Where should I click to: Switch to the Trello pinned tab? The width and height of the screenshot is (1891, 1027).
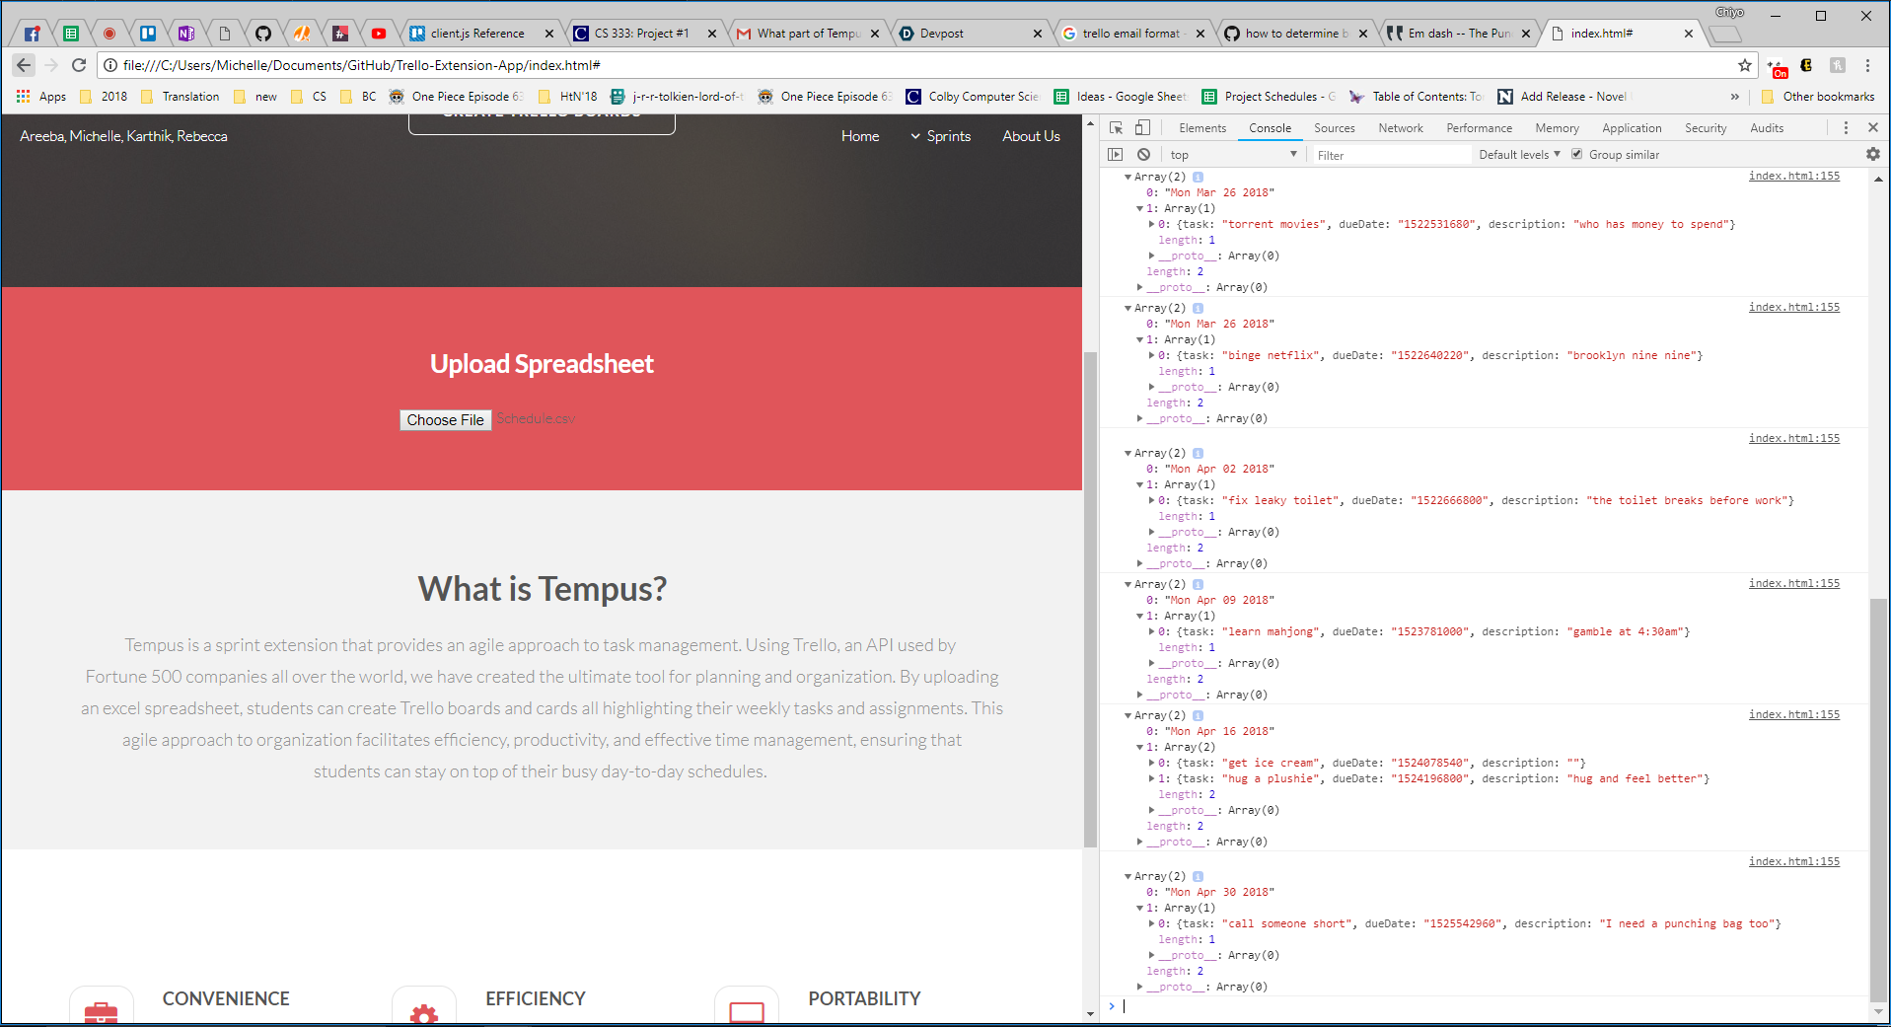tap(148, 34)
